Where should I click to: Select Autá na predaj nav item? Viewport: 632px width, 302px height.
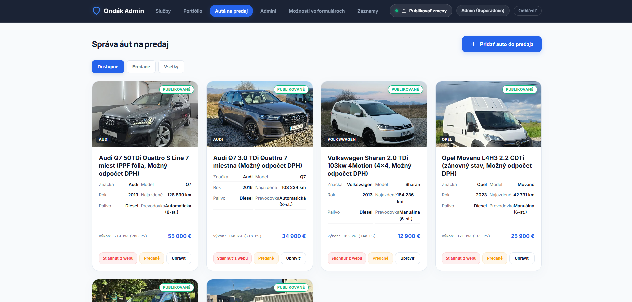[x=231, y=11]
